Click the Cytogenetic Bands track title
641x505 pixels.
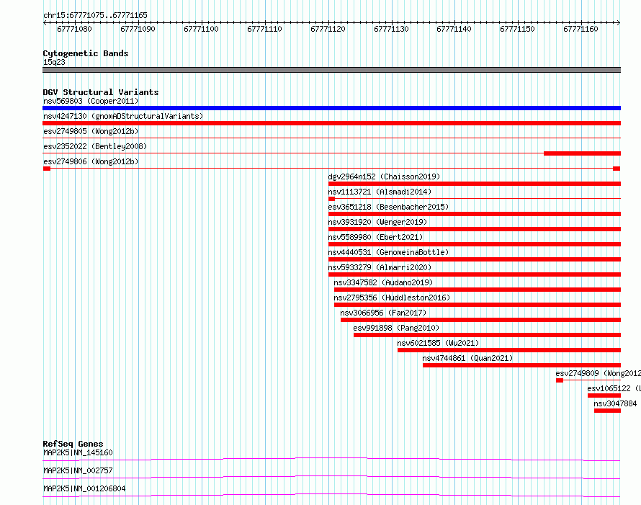click(86, 53)
